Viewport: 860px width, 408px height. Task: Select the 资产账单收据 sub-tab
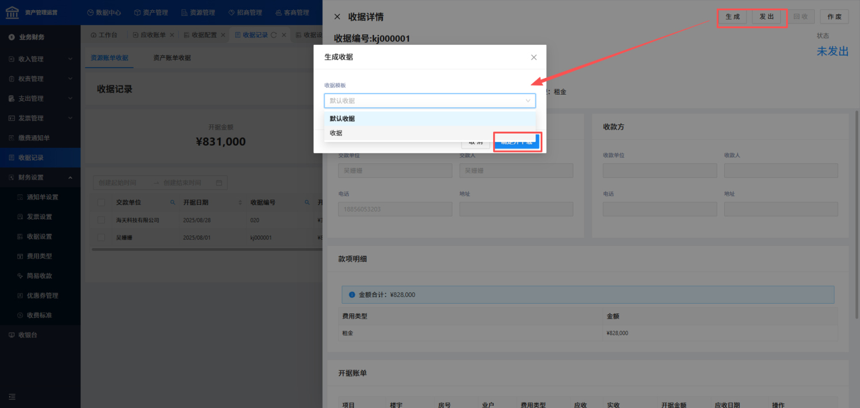pyautogui.click(x=172, y=58)
